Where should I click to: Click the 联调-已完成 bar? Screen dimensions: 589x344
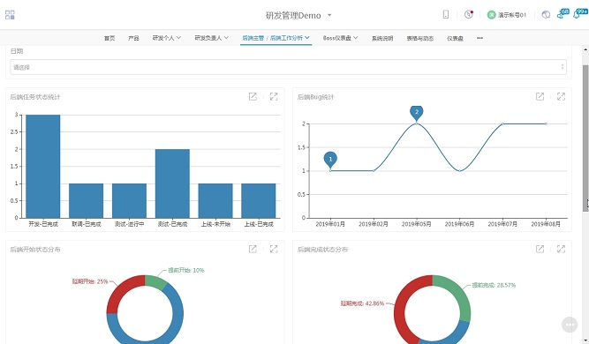86,201
